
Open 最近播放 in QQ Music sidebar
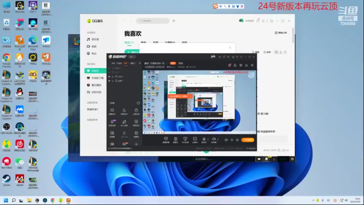pyautogui.click(x=94, y=85)
